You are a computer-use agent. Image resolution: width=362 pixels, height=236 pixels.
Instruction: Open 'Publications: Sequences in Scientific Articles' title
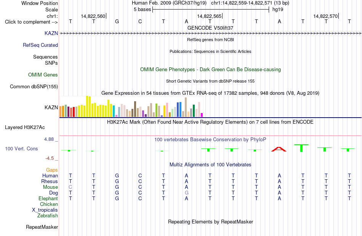click(x=210, y=51)
